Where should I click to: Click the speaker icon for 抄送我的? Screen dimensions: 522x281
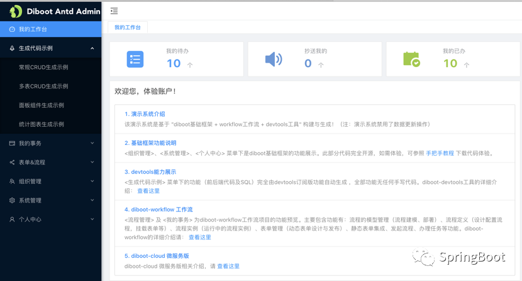274,59
